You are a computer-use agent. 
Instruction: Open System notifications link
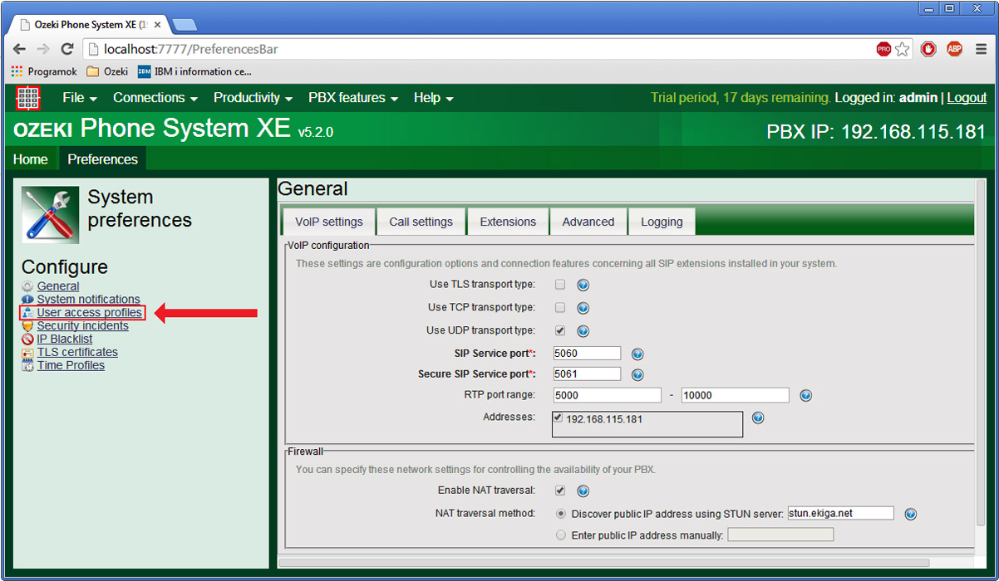click(x=89, y=300)
